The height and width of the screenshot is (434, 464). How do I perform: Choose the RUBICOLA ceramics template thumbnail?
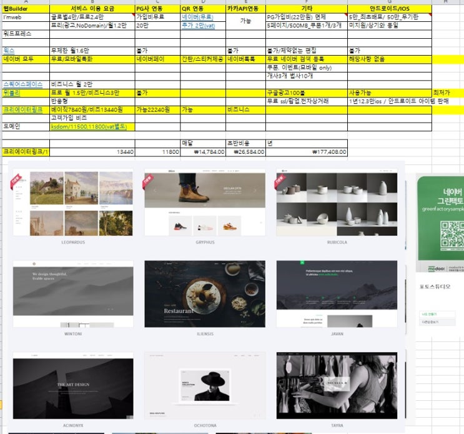(x=337, y=203)
